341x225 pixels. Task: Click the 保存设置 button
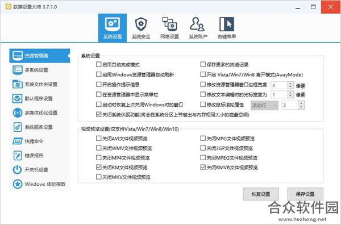(x=305, y=194)
